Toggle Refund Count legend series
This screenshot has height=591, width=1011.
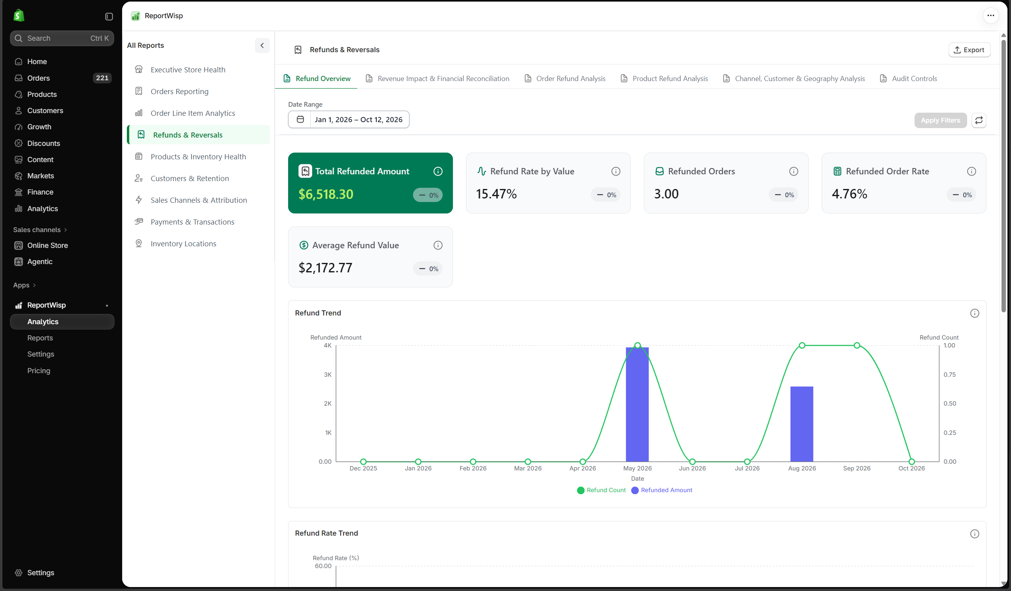[x=601, y=490]
